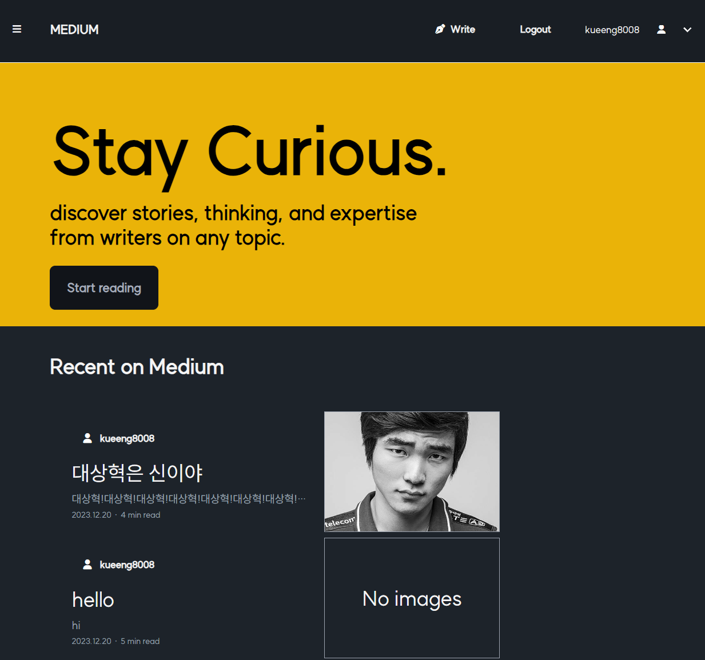The image size is (705, 660).
Task: Open the post titled 대상혁은 신이야
Action: (x=137, y=473)
